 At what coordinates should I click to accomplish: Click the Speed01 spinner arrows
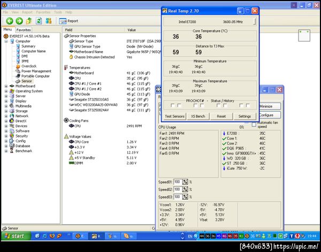pyautogui.click(x=185, y=182)
